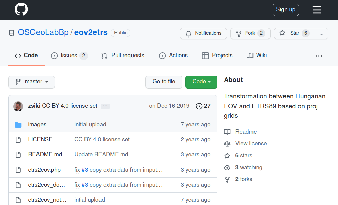Open the Pull requests tab
The width and height of the screenshot is (338, 205).
pyautogui.click(x=123, y=56)
